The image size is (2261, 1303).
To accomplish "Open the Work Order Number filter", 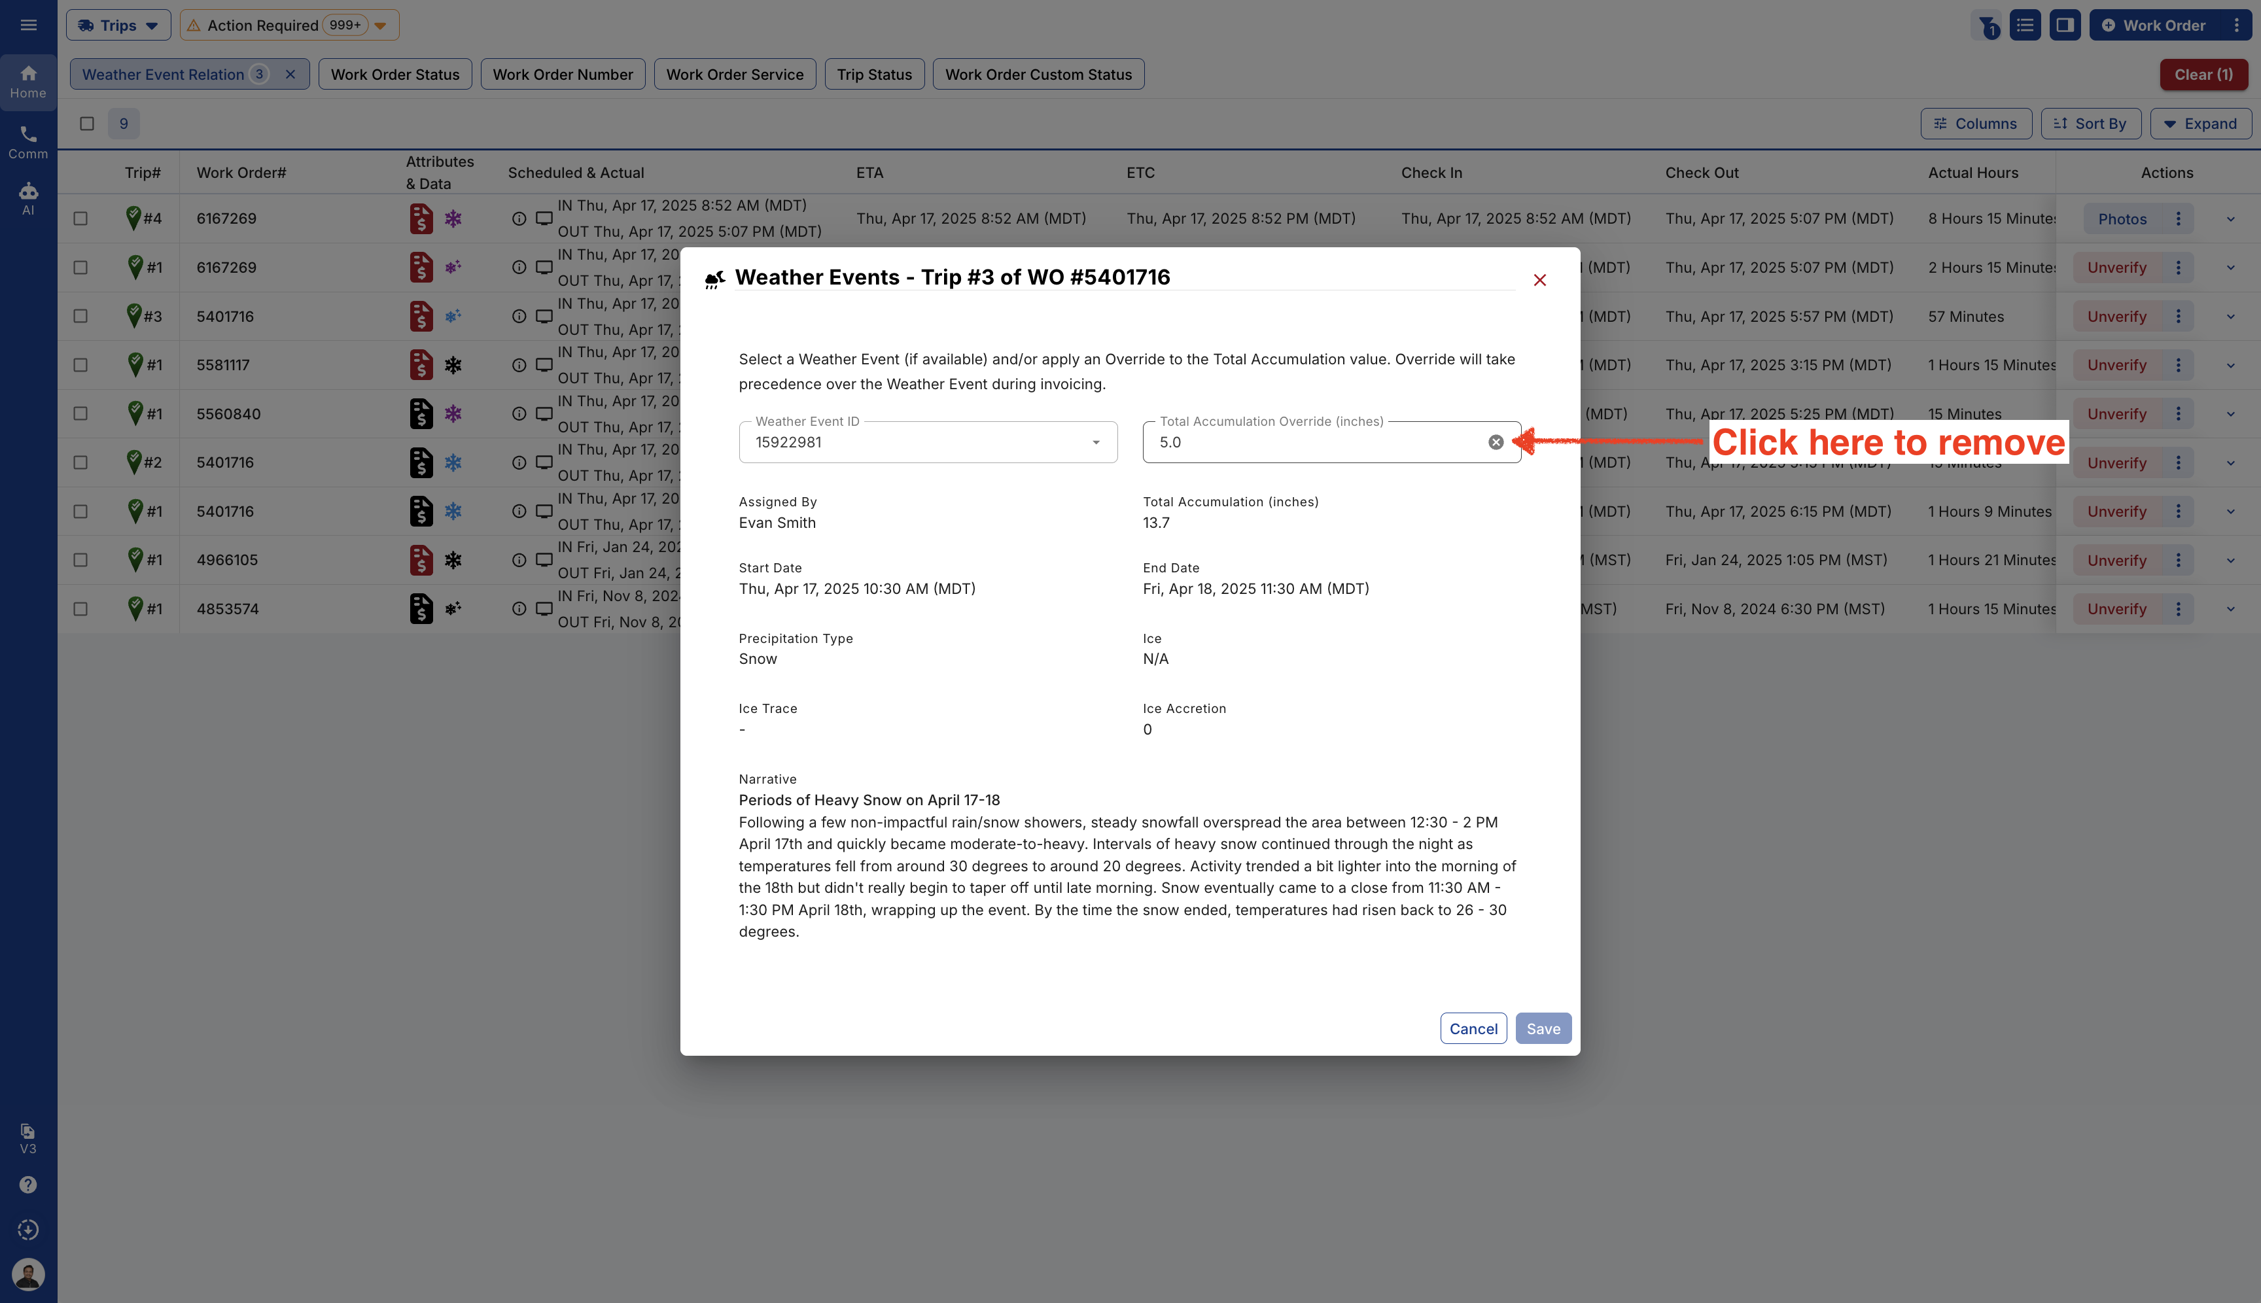I will click(562, 75).
